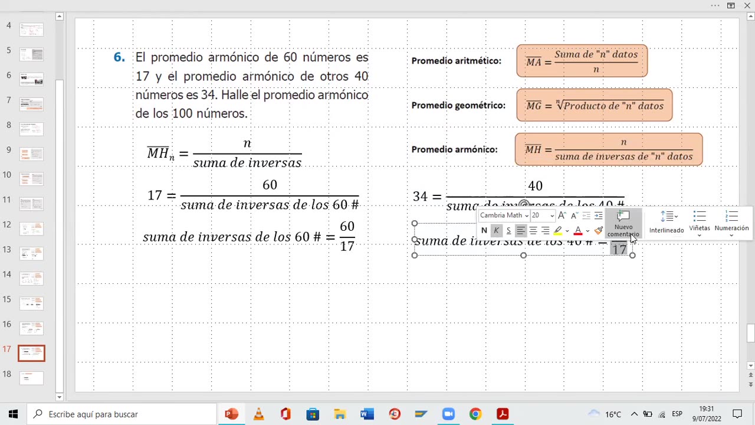
Task: Decrease list indent level
Action: (x=586, y=215)
